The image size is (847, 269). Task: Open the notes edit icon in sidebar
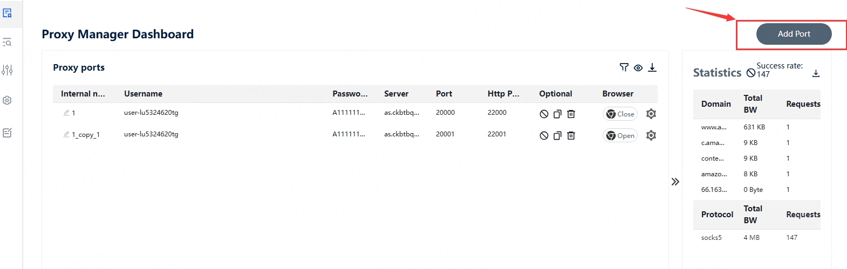pos(8,133)
